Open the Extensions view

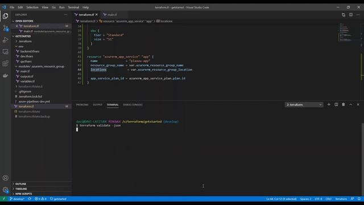point(5,63)
